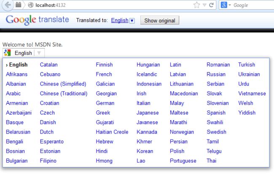Choose Hungarian in the list
274x175 pixels.
click(148, 65)
